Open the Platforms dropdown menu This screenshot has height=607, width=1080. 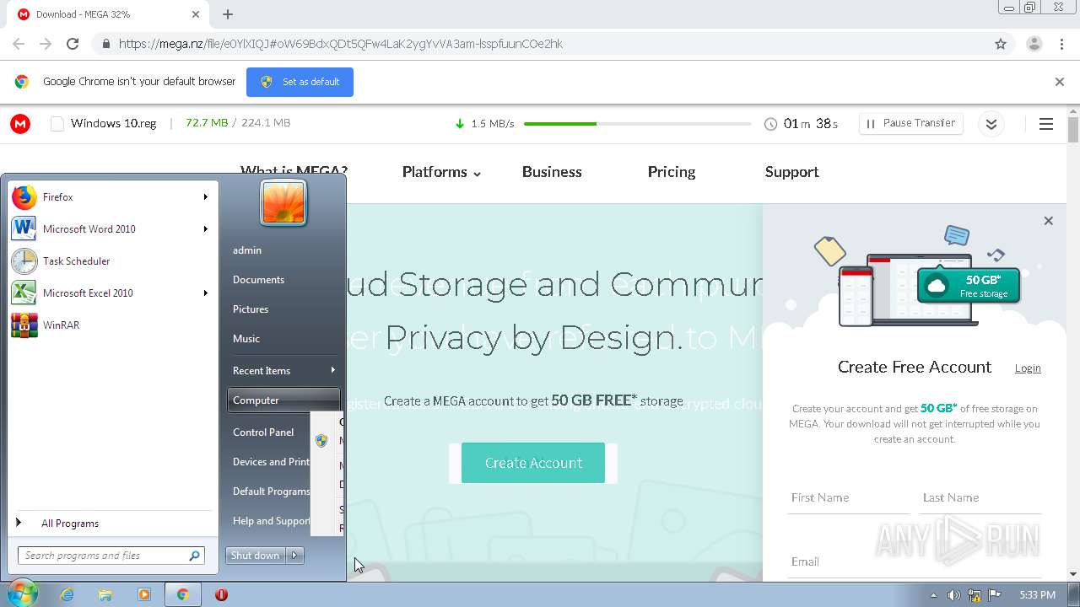click(x=441, y=172)
